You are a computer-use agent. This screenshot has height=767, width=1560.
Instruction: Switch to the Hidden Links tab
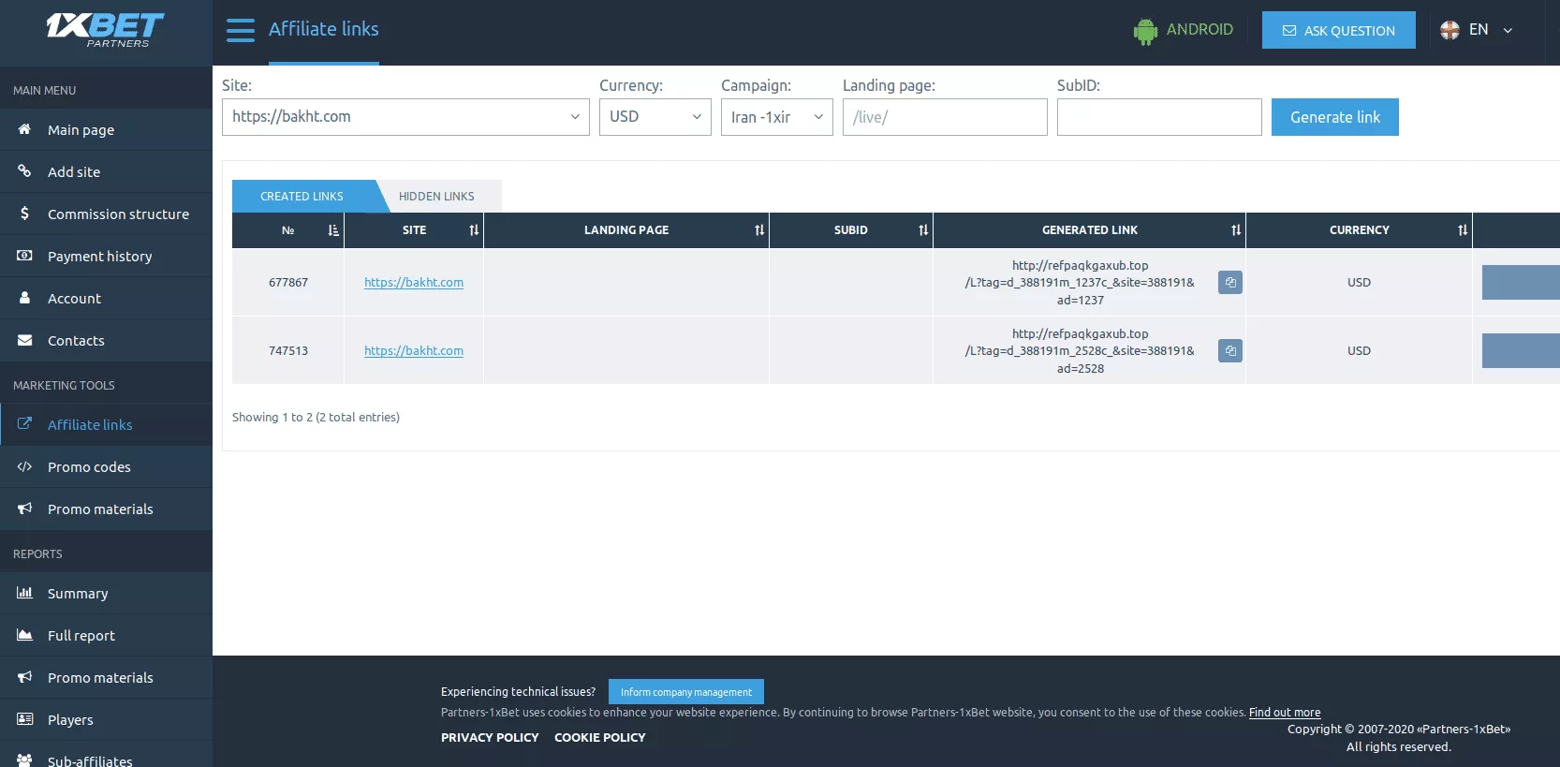pos(436,197)
